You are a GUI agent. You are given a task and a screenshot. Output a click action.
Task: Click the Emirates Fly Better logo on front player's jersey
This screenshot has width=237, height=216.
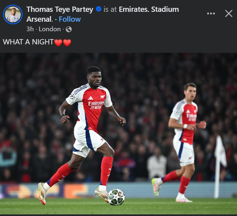pyautogui.click(x=96, y=105)
